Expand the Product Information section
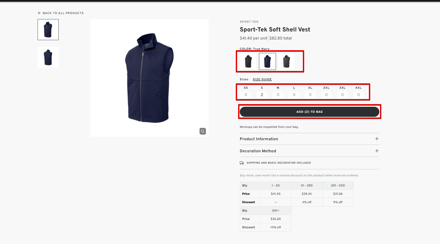The width and height of the screenshot is (440, 244). tap(259, 139)
